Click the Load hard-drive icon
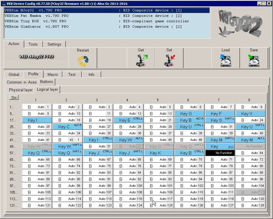This screenshot has width=273, height=219. 225,60
